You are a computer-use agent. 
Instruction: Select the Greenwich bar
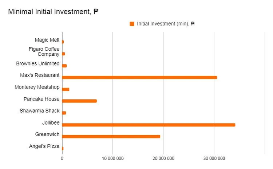pos(111,137)
